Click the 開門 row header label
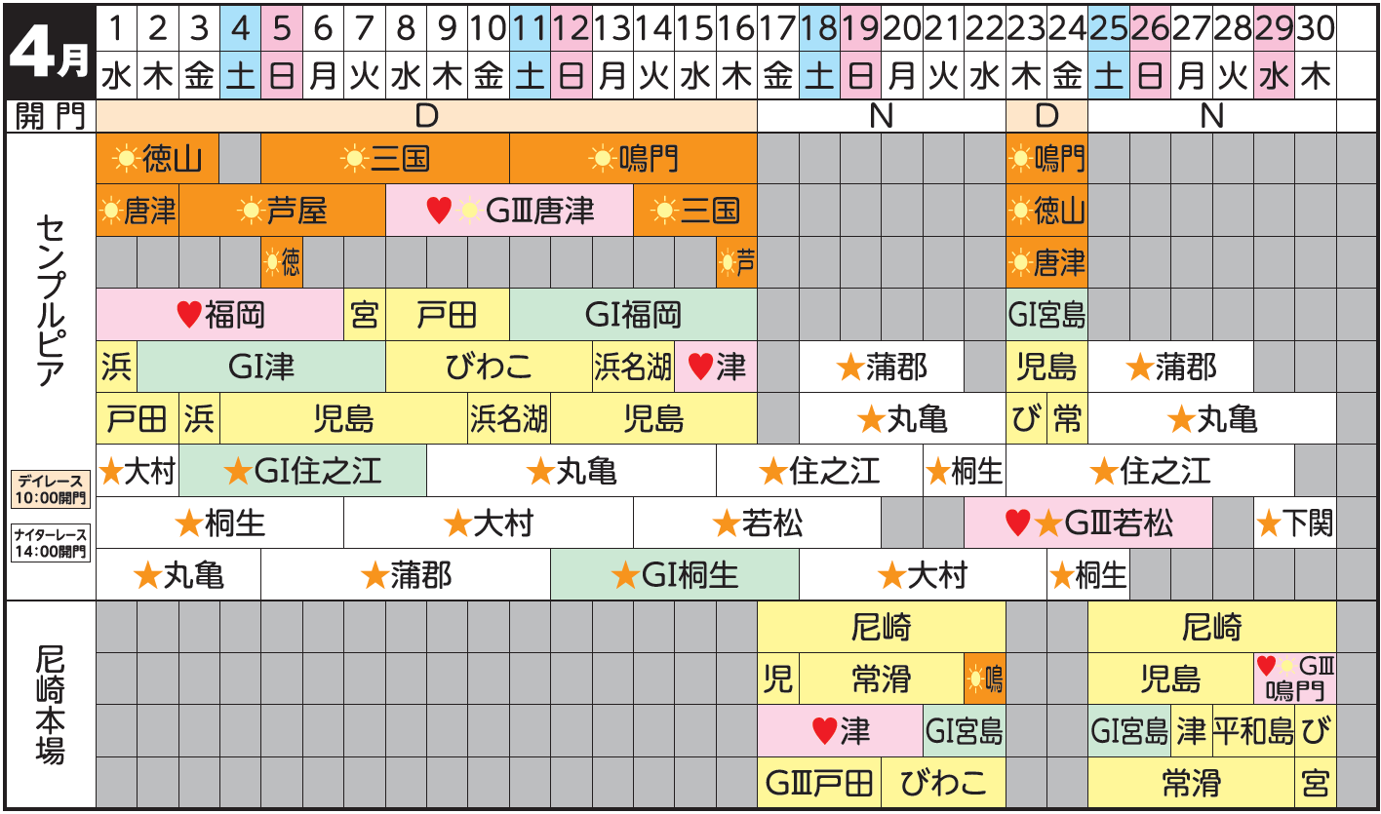1381x814 pixels. pos(50,116)
